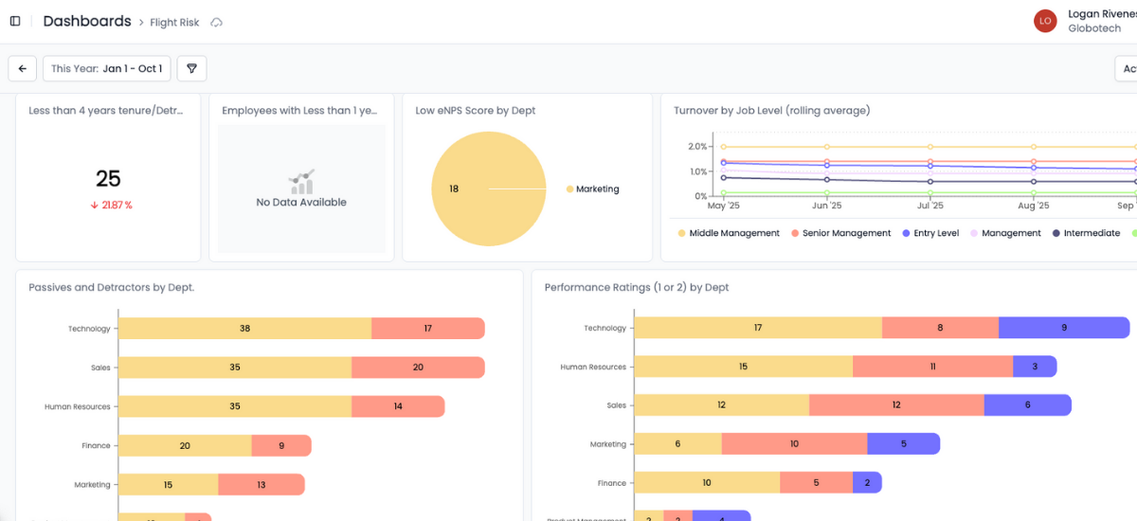This screenshot has height=521, width=1137.
Task: Click Sales detractors bar showing 20
Action: click(x=418, y=368)
